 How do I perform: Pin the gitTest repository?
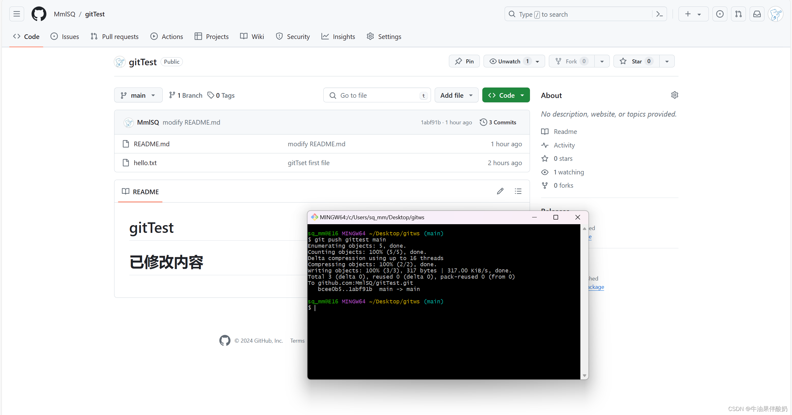[464, 61]
